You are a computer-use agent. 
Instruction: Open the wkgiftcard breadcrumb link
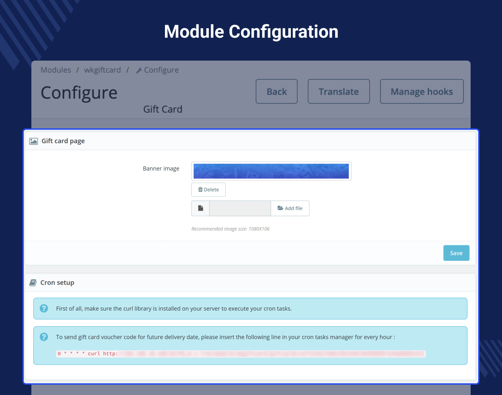(103, 70)
